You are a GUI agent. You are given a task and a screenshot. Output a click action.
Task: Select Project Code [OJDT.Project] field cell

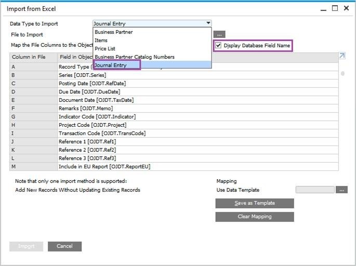(x=198, y=125)
